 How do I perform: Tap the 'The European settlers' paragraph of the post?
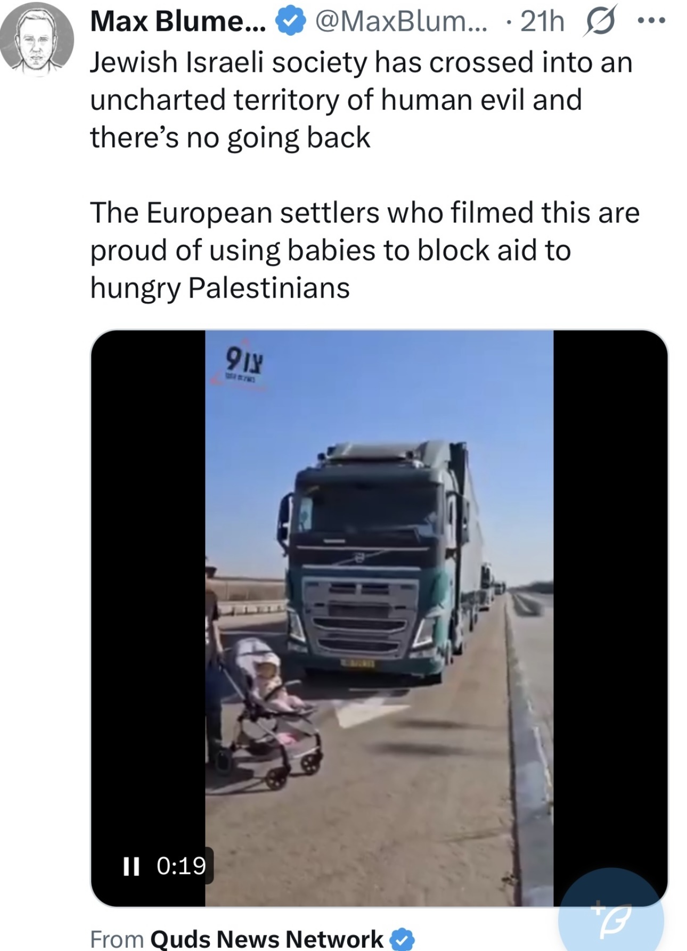(364, 250)
